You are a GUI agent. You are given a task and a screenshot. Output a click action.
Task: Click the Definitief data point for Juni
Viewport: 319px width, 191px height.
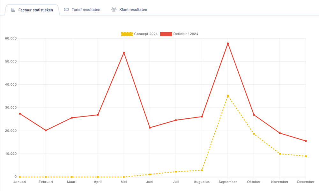coord(150,128)
